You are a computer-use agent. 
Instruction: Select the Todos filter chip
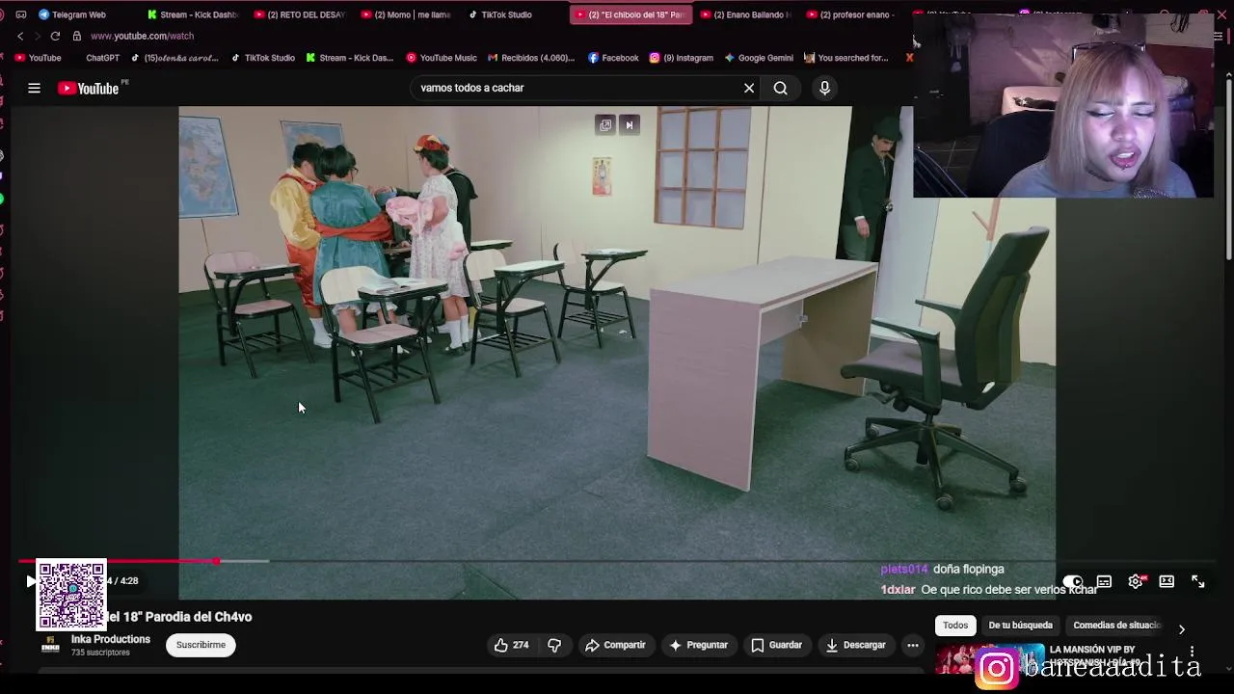click(955, 626)
